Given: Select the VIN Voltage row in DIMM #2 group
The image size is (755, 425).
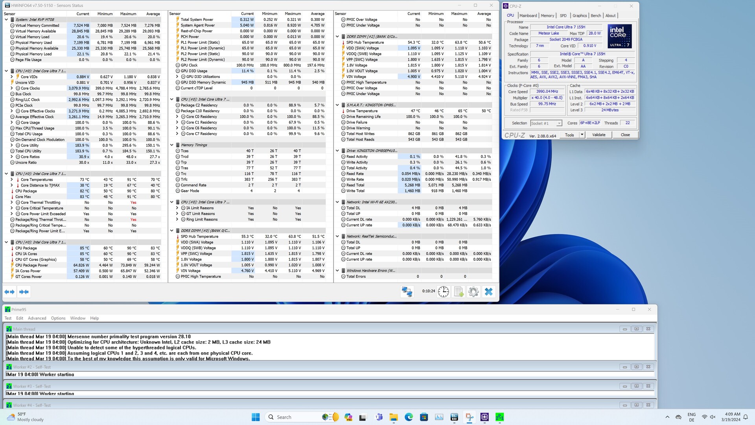Looking at the screenshot, I should coord(413,77).
